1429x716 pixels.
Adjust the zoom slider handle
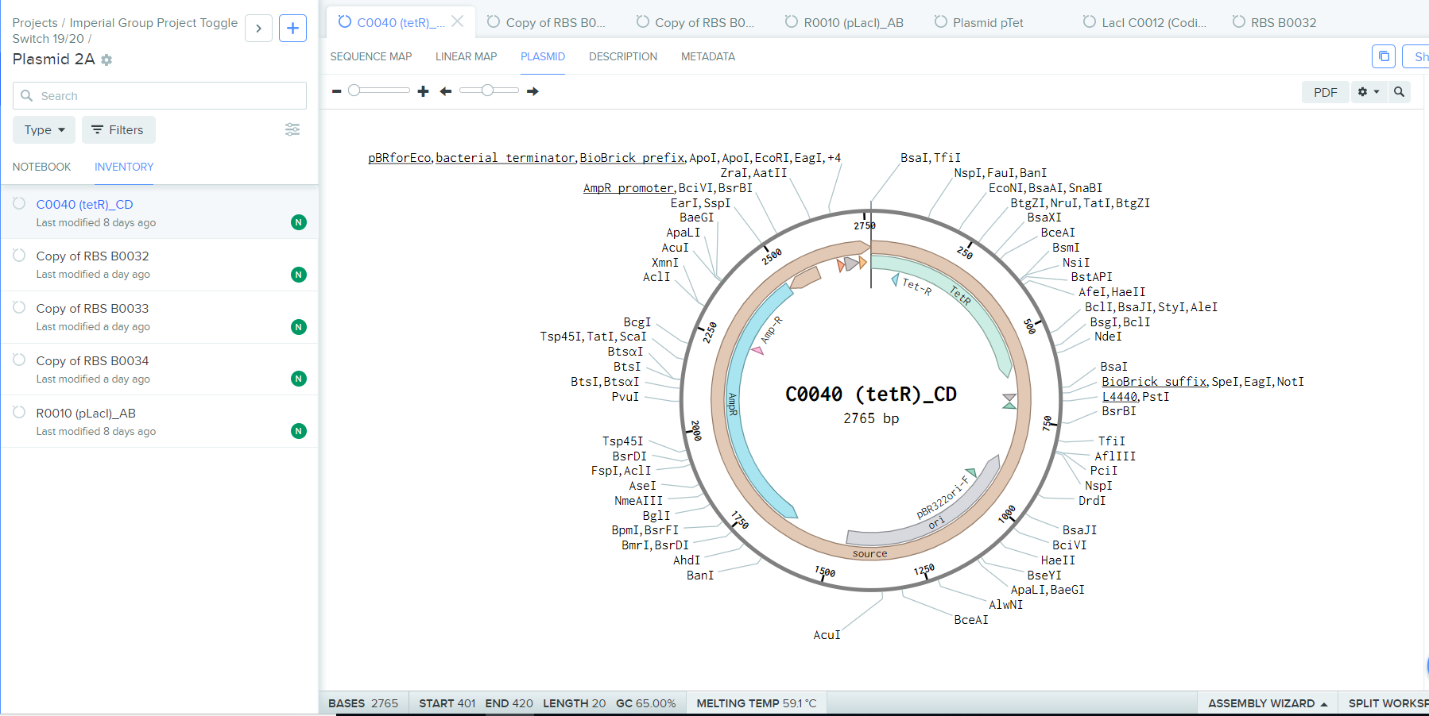[354, 90]
